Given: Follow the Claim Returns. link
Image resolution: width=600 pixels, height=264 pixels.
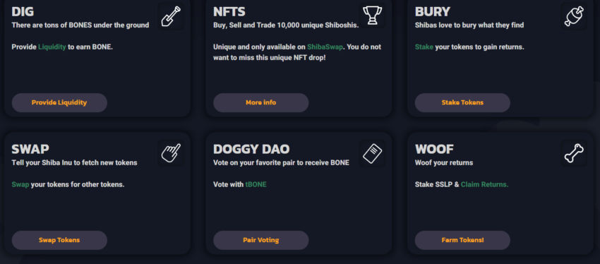Looking at the screenshot, I should (x=484, y=184).
